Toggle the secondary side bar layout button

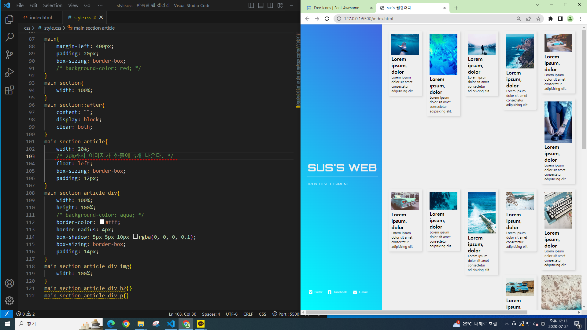point(270,5)
